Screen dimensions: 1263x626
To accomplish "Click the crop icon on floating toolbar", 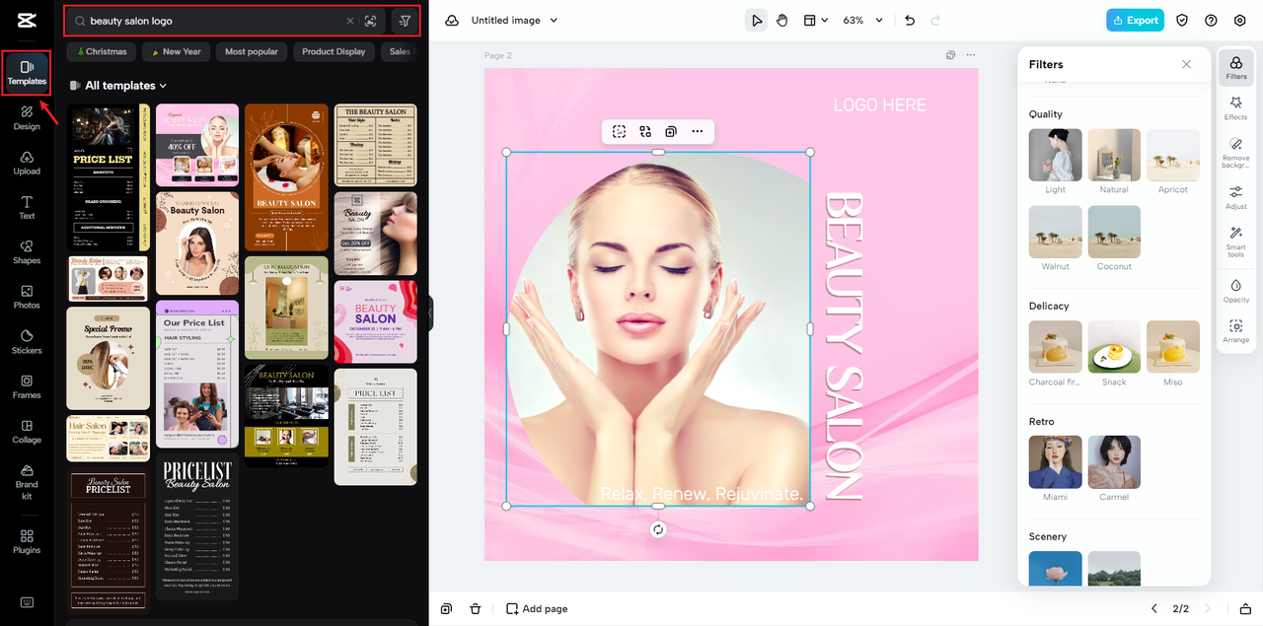I will (619, 131).
